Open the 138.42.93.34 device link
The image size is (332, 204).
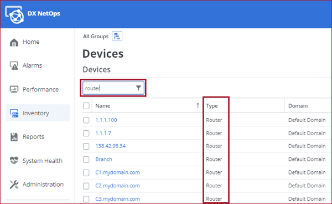[x=111, y=146]
